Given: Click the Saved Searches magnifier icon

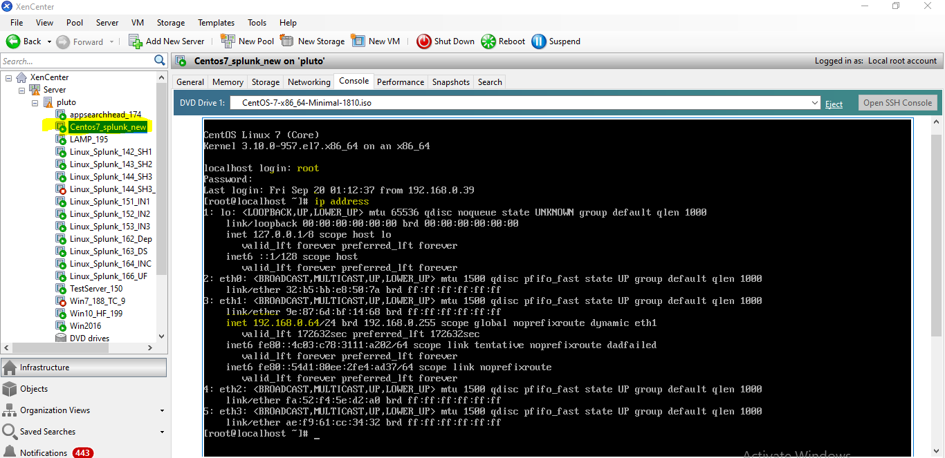Looking at the screenshot, I should click(10, 432).
